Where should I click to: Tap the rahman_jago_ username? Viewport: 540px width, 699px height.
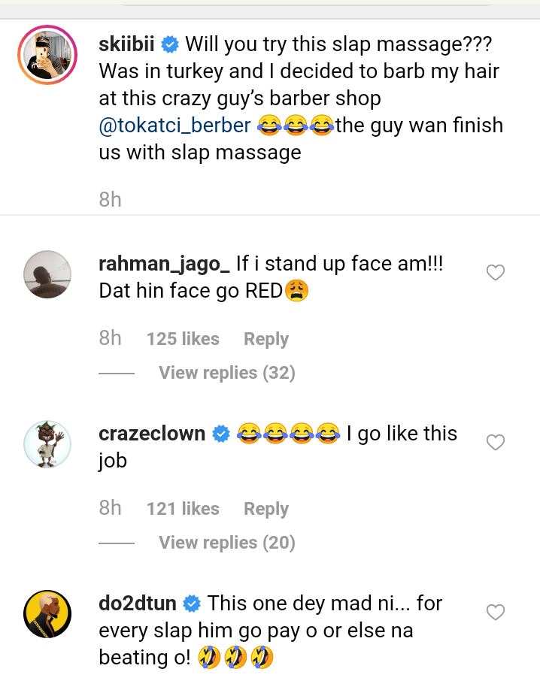[164, 264]
